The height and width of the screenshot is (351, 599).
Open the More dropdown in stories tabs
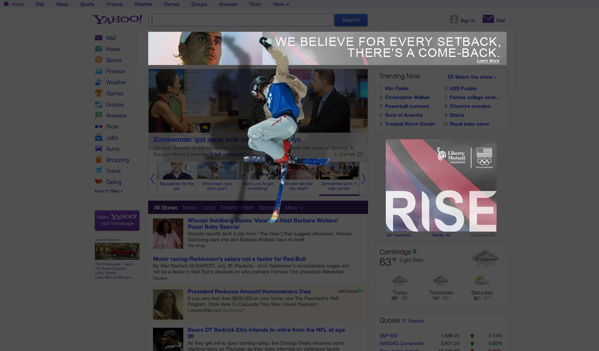pos(294,208)
